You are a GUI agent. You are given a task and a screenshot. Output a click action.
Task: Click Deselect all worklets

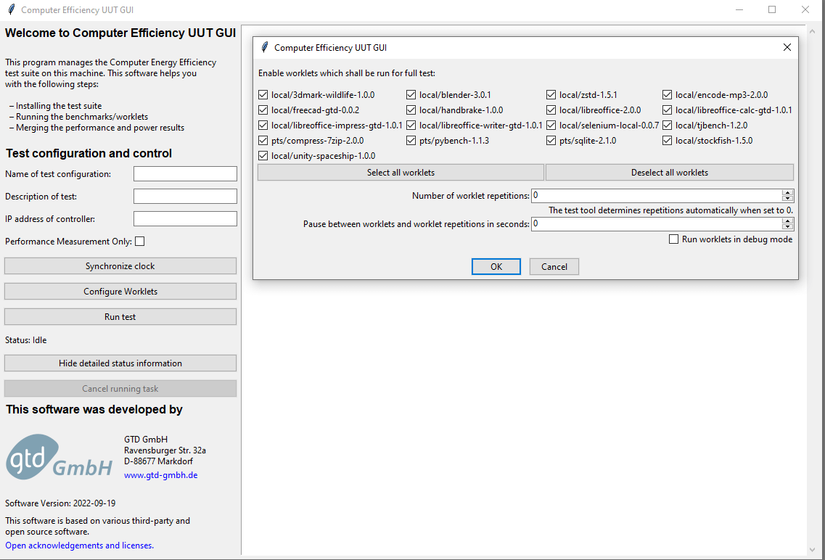tap(669, 173)
